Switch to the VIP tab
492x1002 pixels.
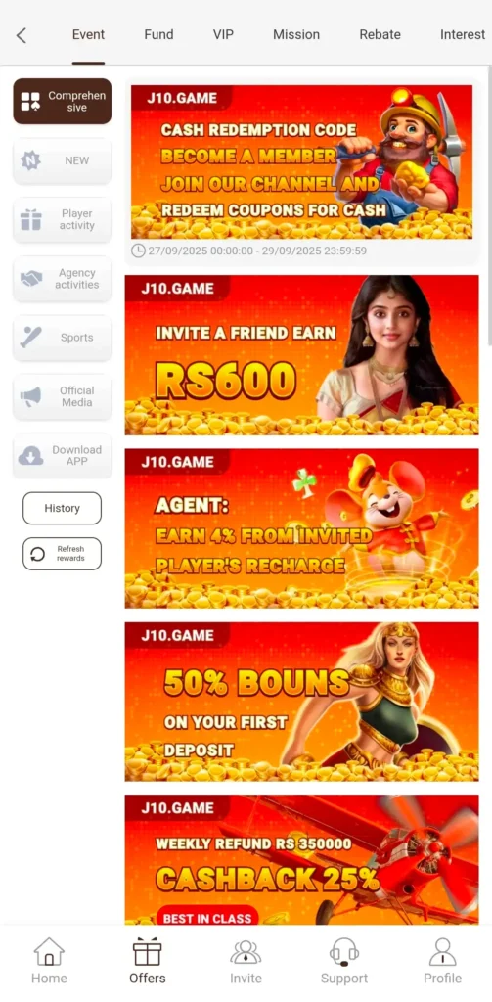(223, 34)
